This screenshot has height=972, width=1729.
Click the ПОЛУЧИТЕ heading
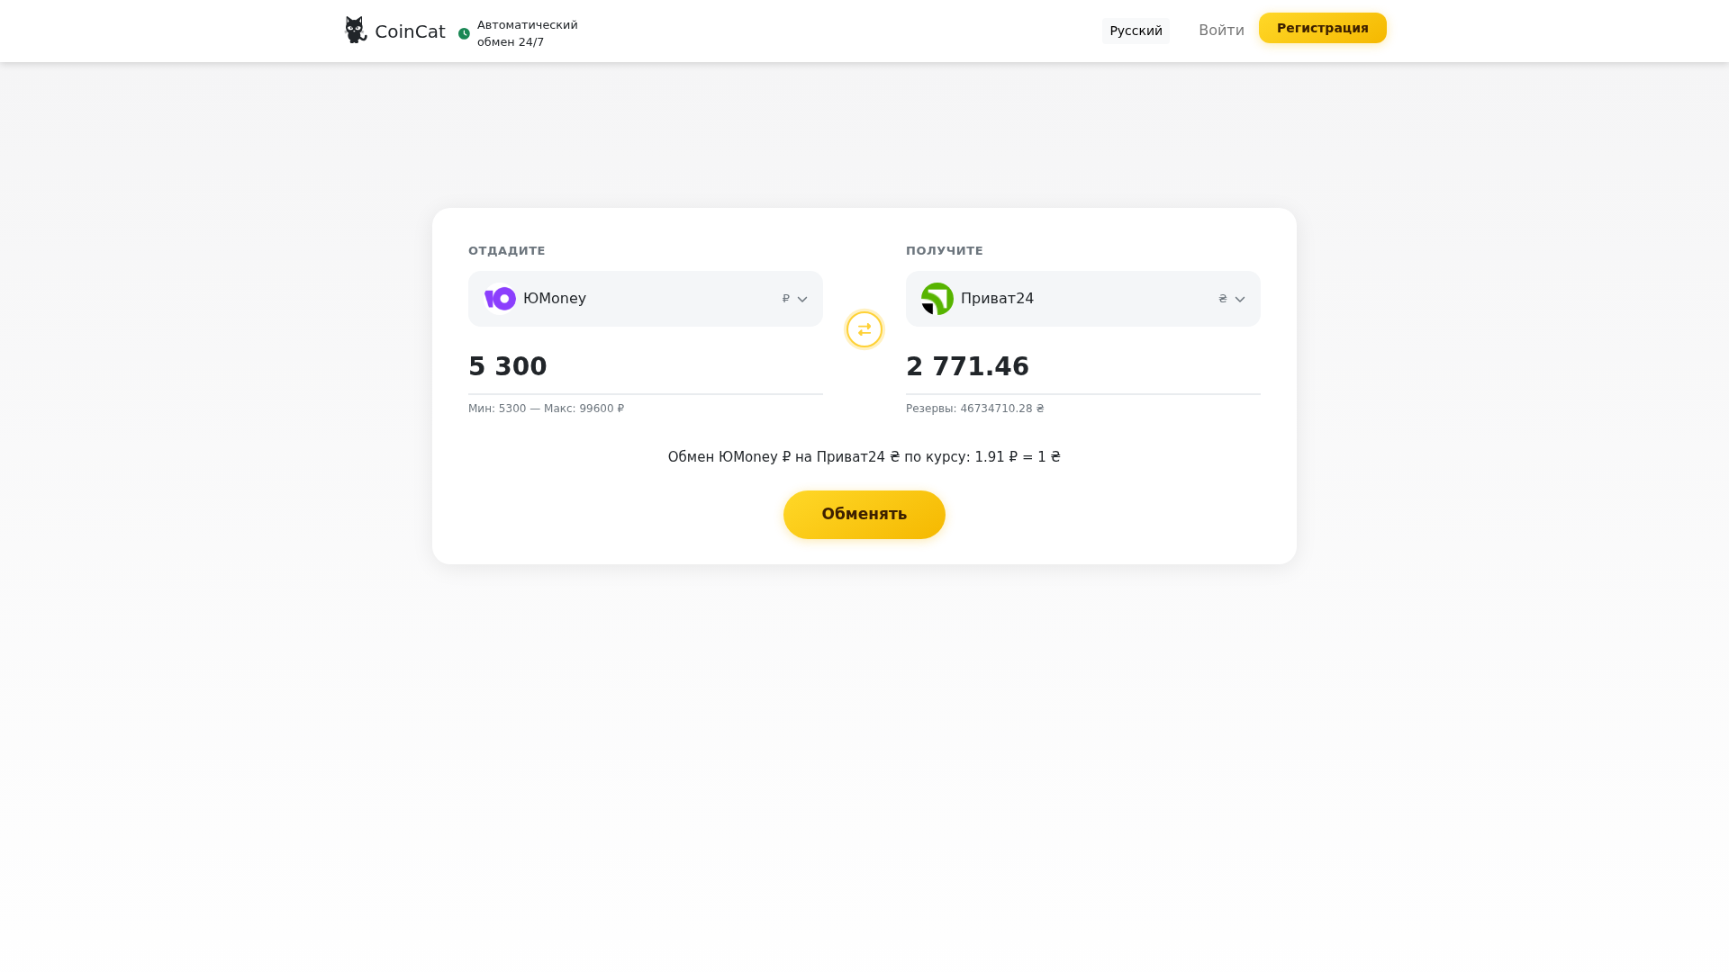click(x=944, y=251)
